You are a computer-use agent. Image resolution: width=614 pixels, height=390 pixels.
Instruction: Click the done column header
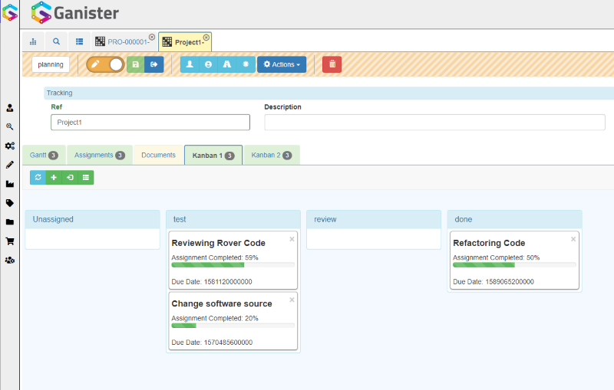514,219
